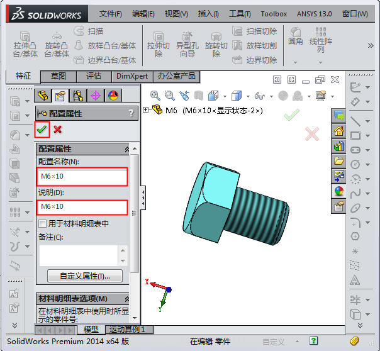Viewport: 380px width, 351px height.
Task: Click the 线性阵列 linear pattern tool
Action: pos(321,45)
